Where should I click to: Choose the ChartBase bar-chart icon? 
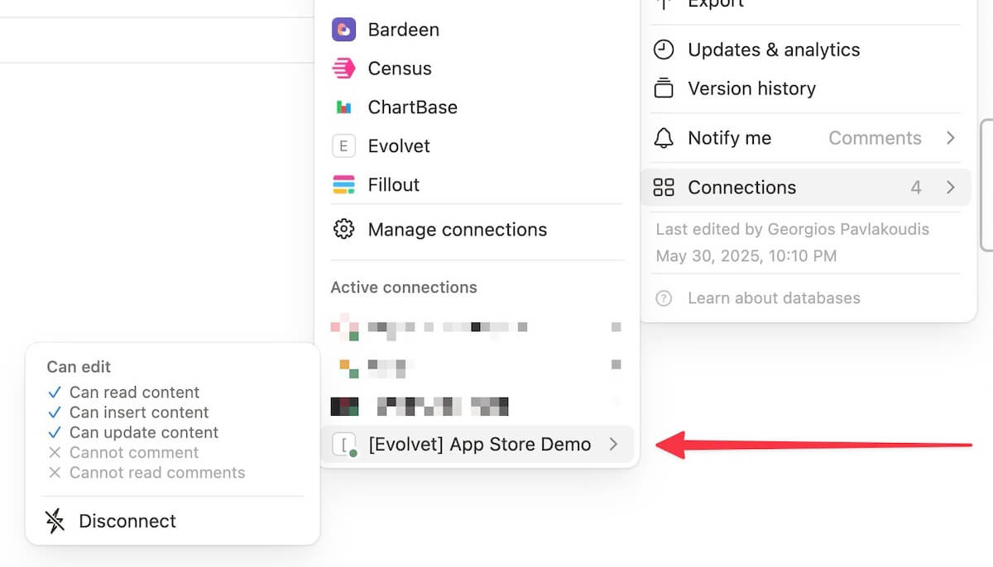pos(343,107)
